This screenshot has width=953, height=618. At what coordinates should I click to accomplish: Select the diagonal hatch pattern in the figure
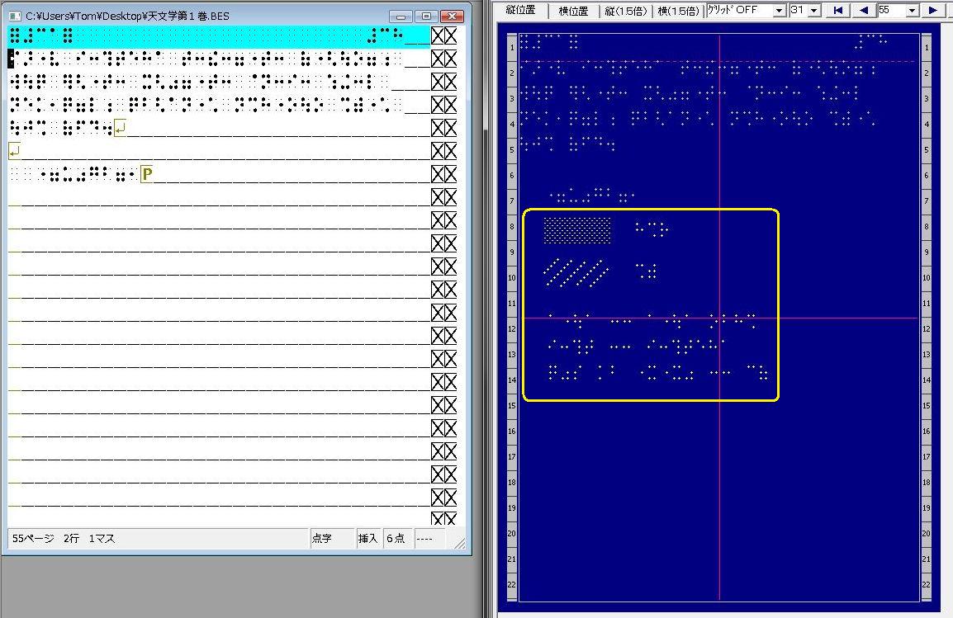click(x=576, y=273)
